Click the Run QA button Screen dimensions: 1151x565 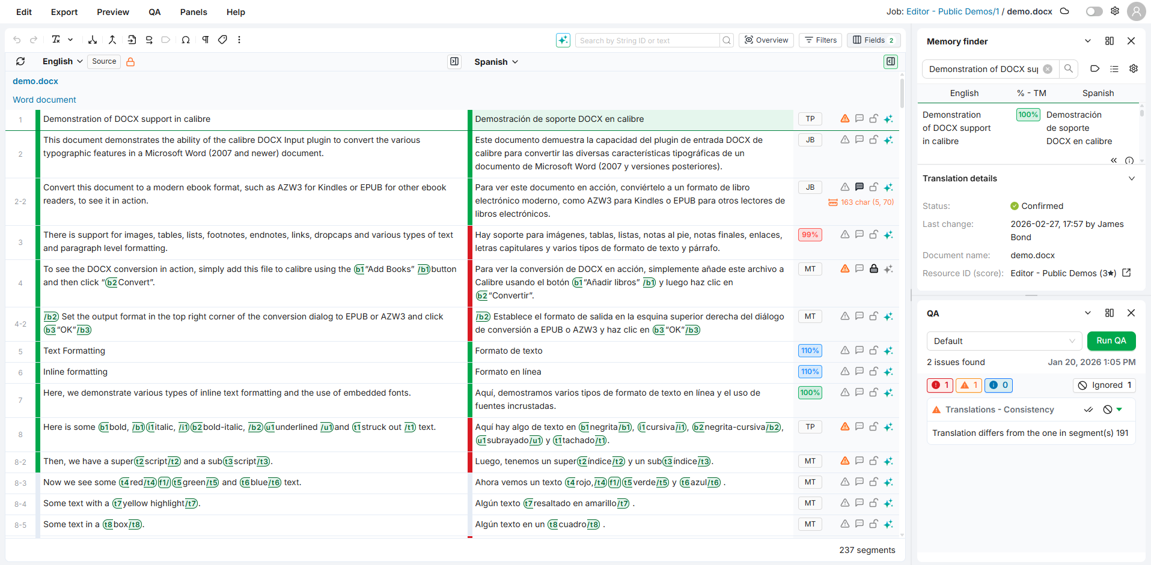1111,340
